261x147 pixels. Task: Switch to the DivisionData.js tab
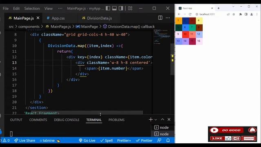pyautogui.click(x=100, y=18)
